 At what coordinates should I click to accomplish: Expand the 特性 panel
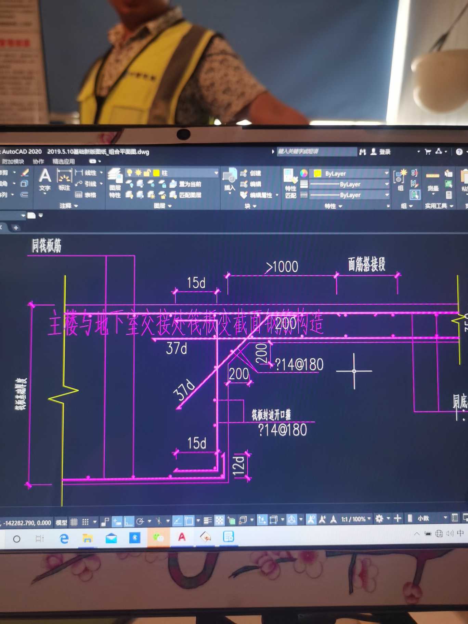(x=333, y=206)
